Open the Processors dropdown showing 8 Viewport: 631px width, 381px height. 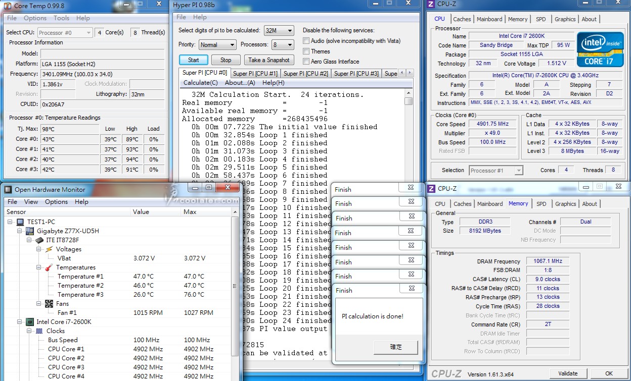[283, 45]
